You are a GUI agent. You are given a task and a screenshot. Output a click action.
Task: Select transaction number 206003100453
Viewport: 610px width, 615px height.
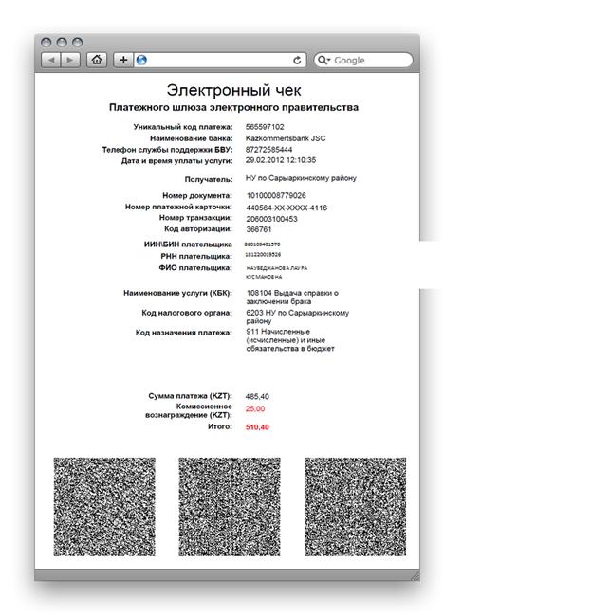click(271, 219)
